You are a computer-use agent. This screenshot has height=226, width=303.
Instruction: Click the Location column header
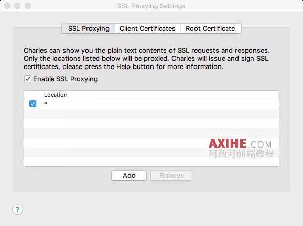pyautogui.click(x=56, y=95)
